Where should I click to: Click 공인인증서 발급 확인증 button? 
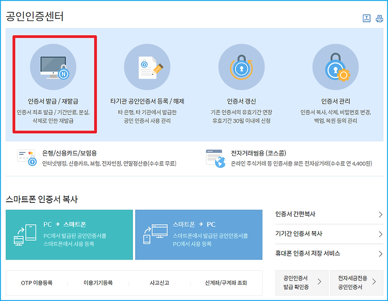click(302, 283)
